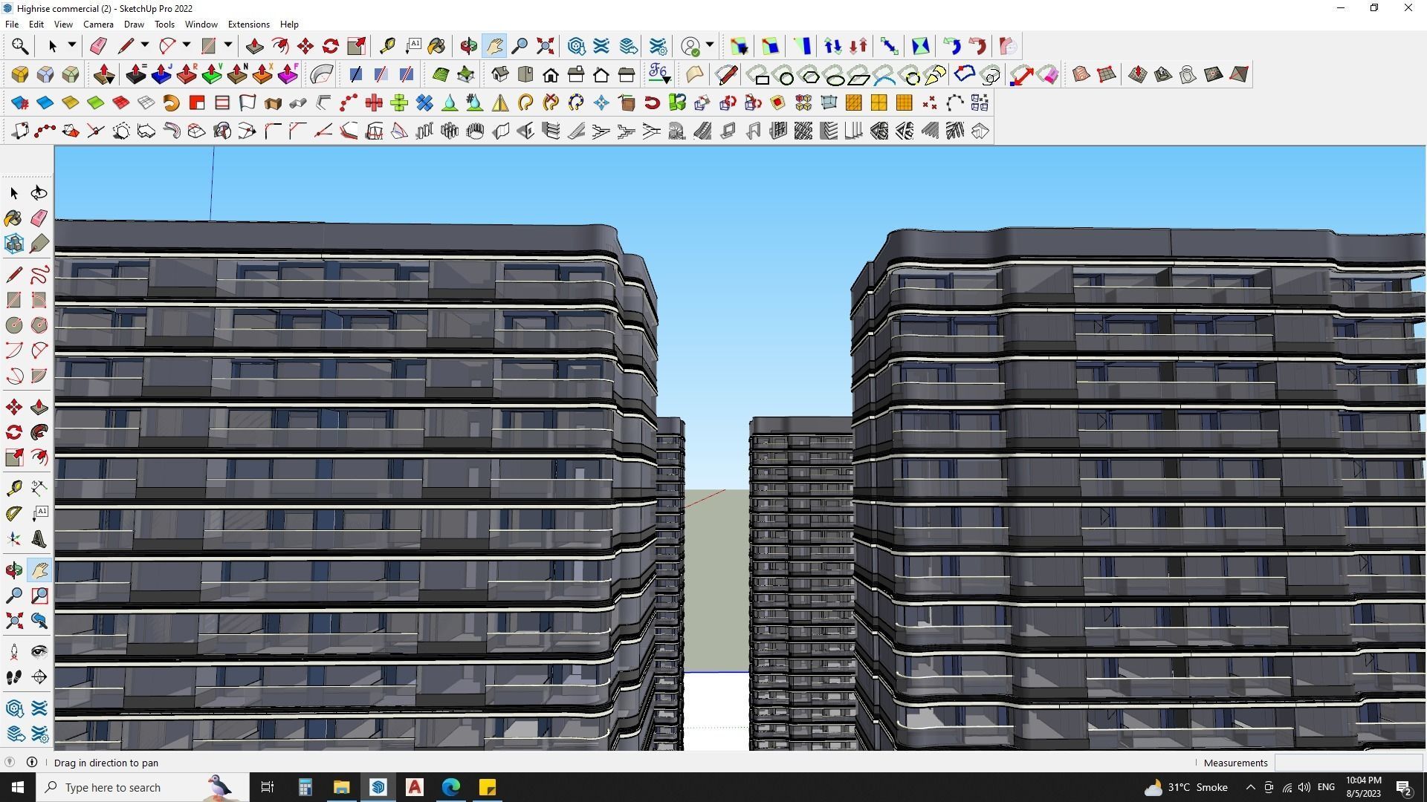Toggle the status bar info icon
The height and width of the screenshot is (802, 1427).
click(32, 763)
